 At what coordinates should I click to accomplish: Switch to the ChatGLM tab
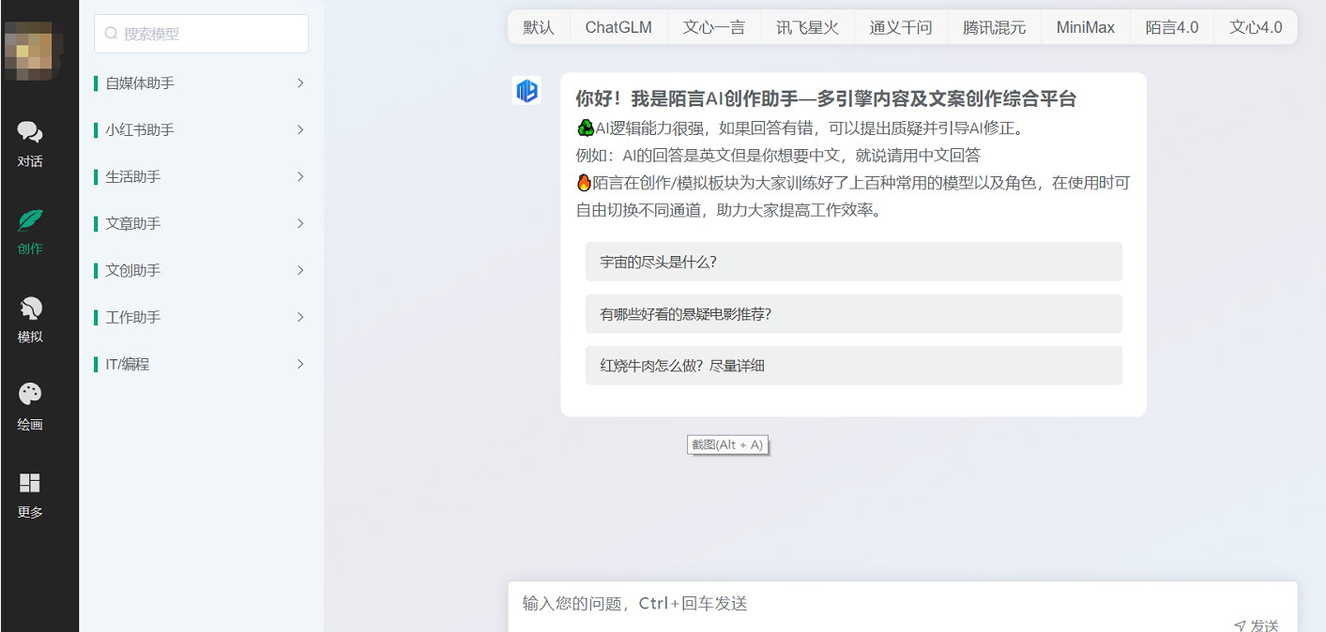pos(618,27)
